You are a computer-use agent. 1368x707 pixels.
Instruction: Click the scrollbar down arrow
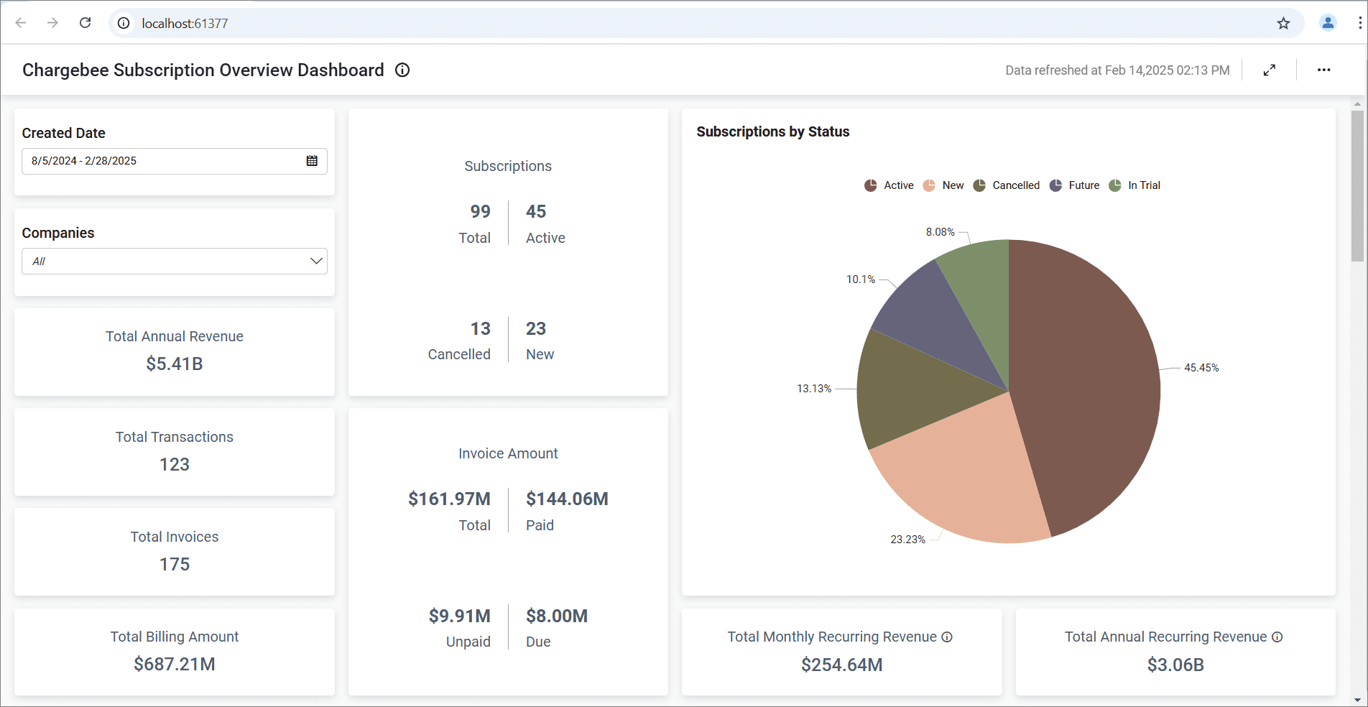[x=1357, y=700]
